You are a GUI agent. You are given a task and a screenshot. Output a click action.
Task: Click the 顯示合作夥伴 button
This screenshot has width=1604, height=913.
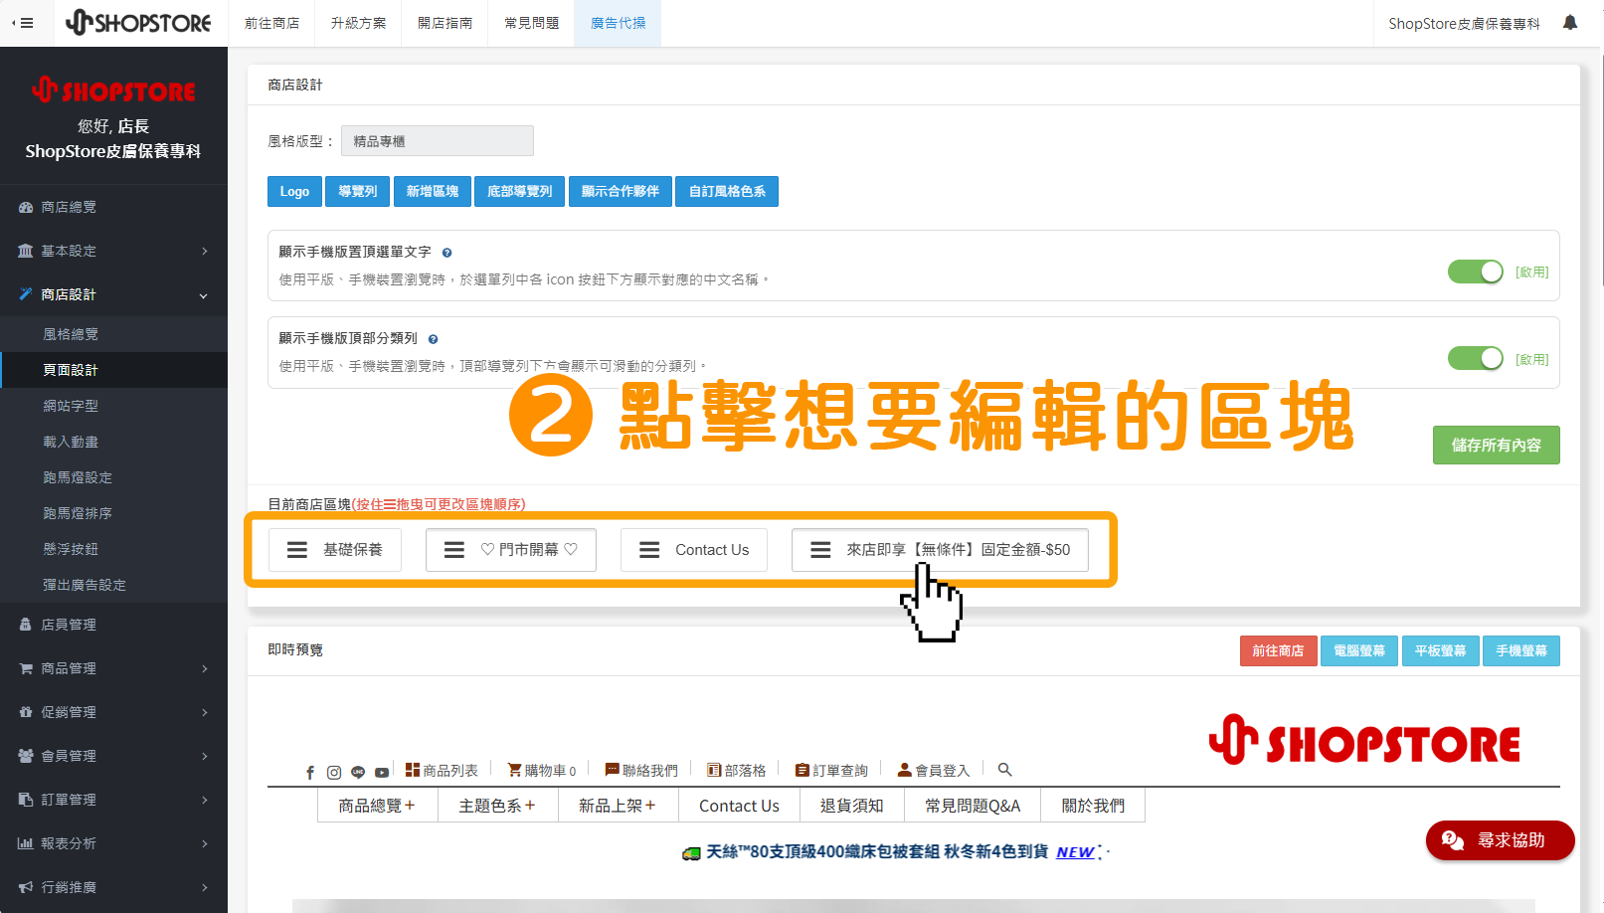pyautogui.click(x=621, y=191)
